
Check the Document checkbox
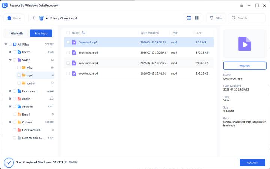point(15,91)
